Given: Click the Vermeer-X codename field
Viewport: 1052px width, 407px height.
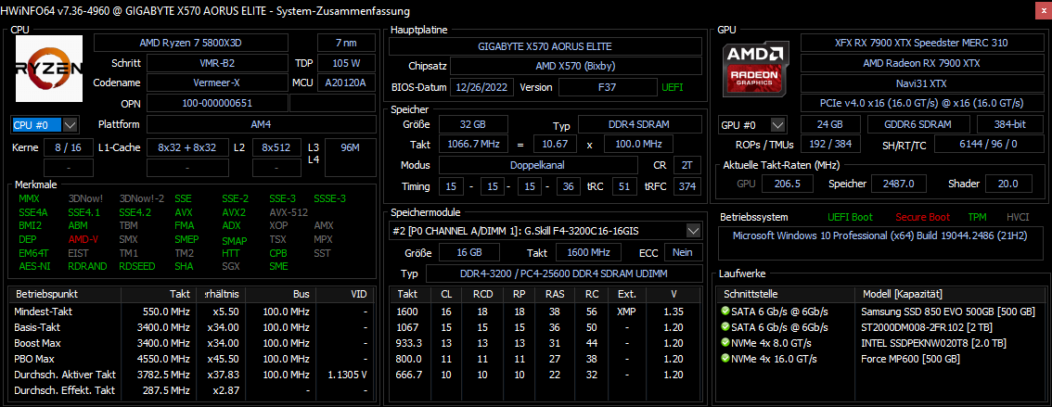Looking at the screenshot, I should click(218, 83).
